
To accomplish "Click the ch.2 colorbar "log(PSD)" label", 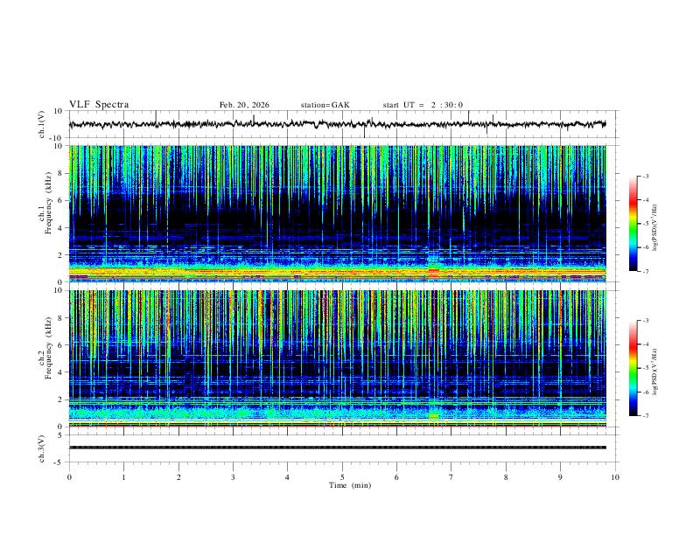I will tap(655, 372).
